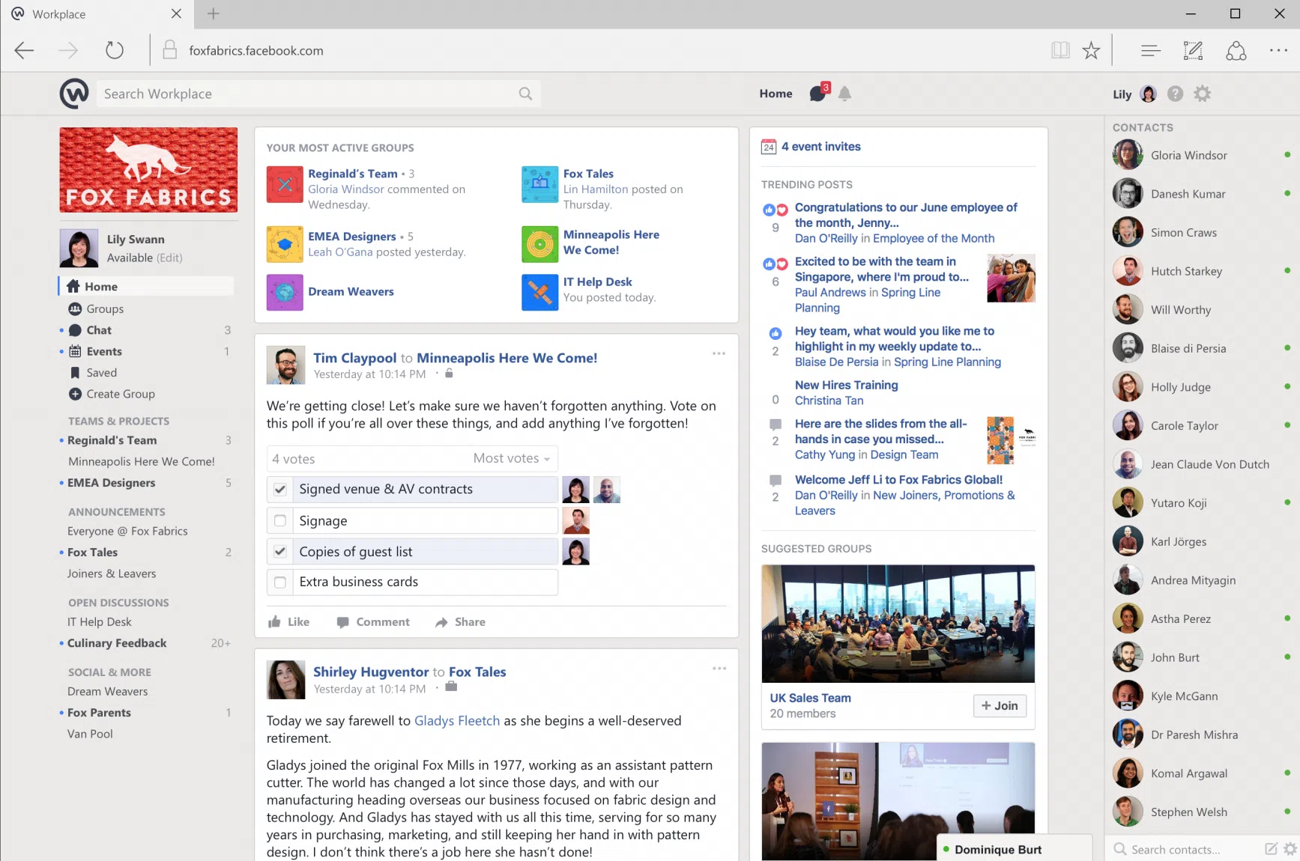Image resolution: width=1300 pixels, height=861 pixels.
Task: Go back in browser
Action: (x=24, y=51)
